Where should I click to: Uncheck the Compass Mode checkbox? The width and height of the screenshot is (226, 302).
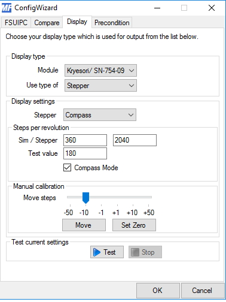[67, 168]
